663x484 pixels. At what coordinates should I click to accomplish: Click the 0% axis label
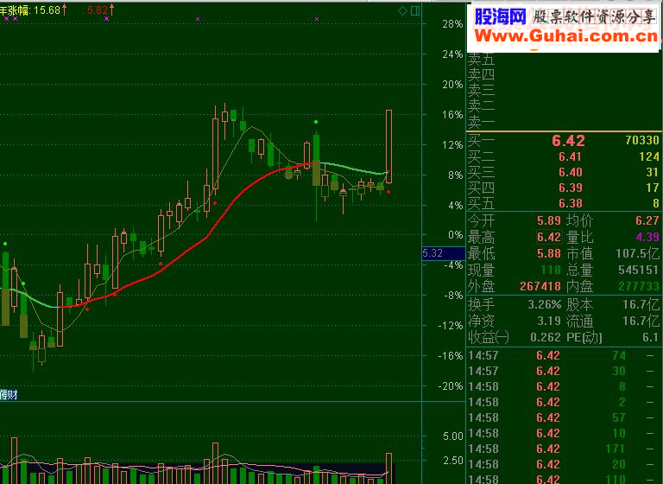click(x=456, y=235)
